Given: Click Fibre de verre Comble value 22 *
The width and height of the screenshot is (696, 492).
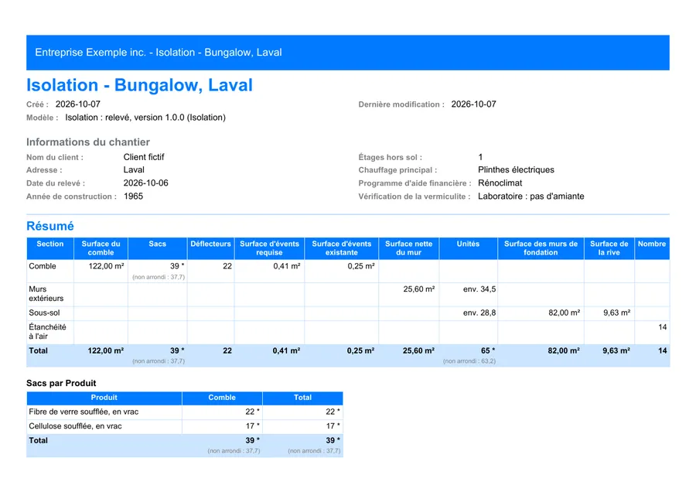Looking at the screenshot, I should coord(253,412).
